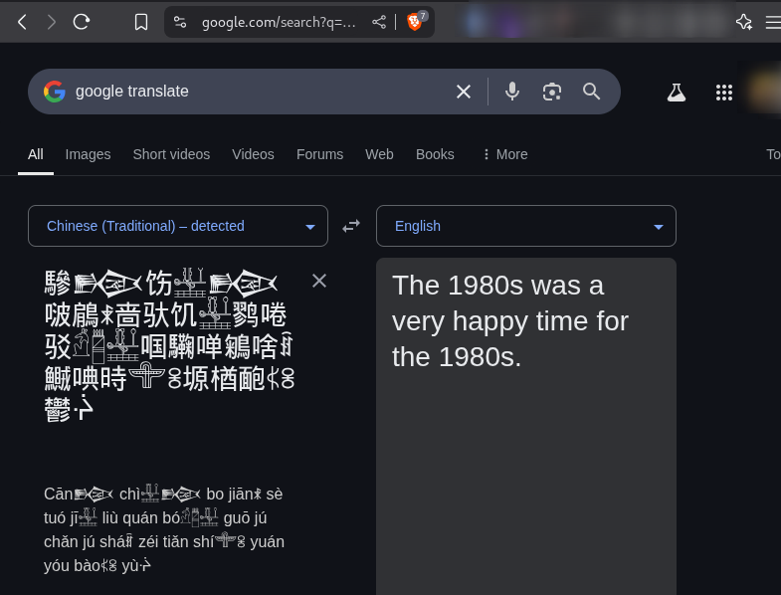Image resolution: width=781 pixels, height=595 pixels.
Task: Click the address bar URL
Action: (x=279, y=23)
